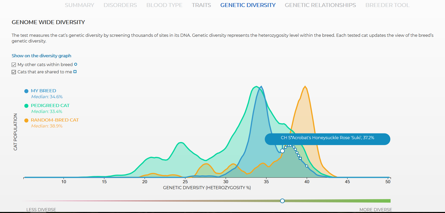Click the 'Show on the diversity graph' link

(x=41, y=56)
